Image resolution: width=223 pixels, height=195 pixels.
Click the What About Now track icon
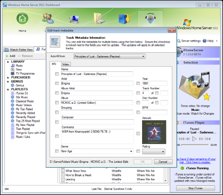[x=63, y=171]
